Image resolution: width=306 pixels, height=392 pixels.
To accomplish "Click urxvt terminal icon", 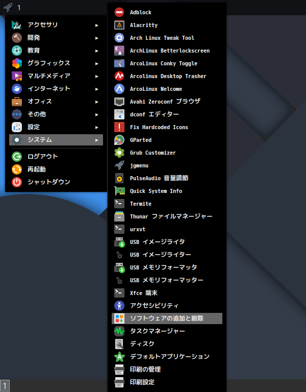I will 119,229.
